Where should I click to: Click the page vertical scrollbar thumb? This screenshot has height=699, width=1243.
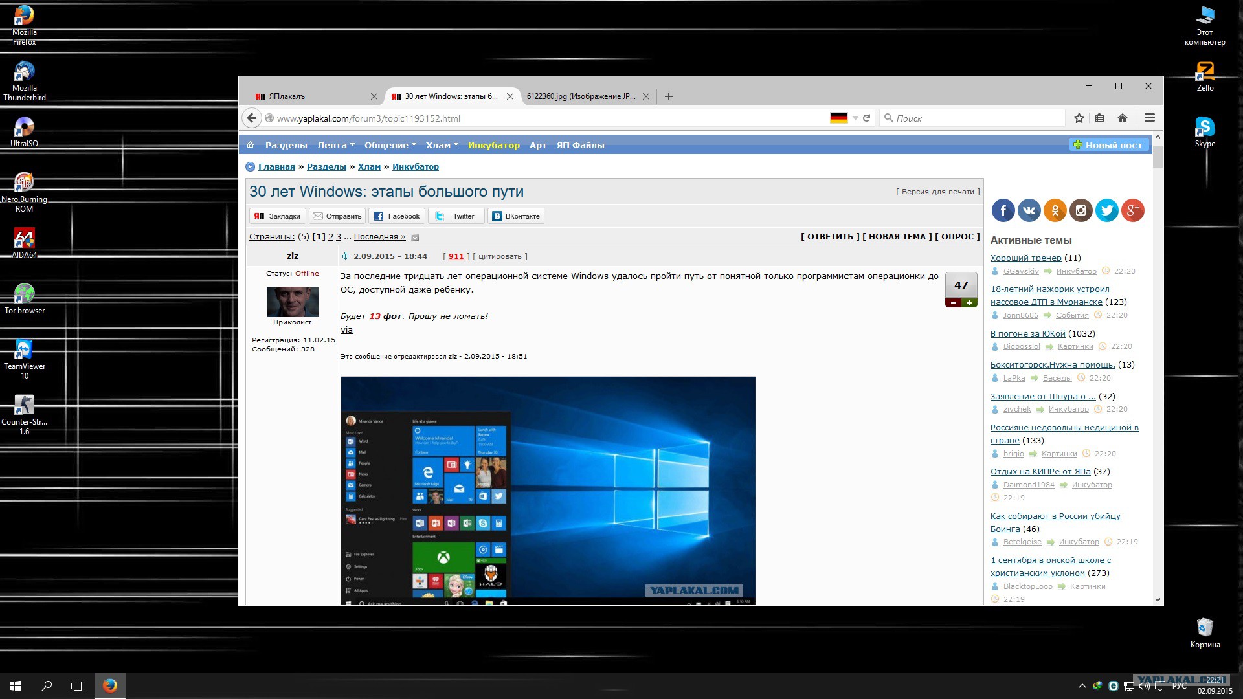[x=1158, y=155]
